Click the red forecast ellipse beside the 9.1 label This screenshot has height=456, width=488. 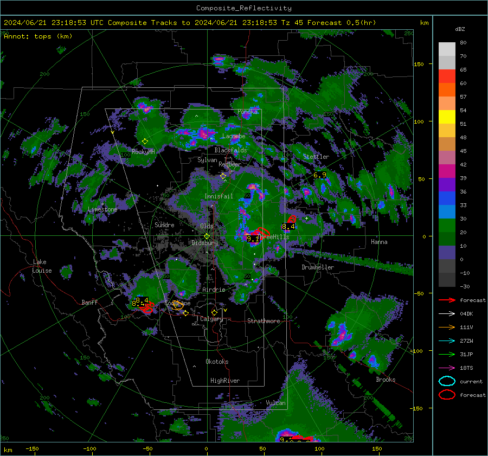pos(264,232)
